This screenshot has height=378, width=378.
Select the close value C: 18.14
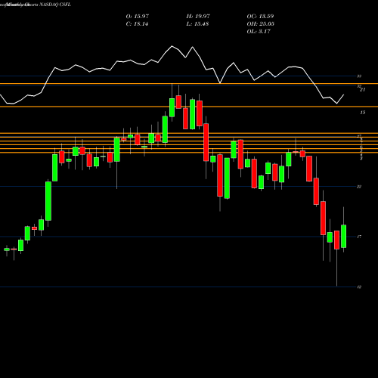coord(137,24)
